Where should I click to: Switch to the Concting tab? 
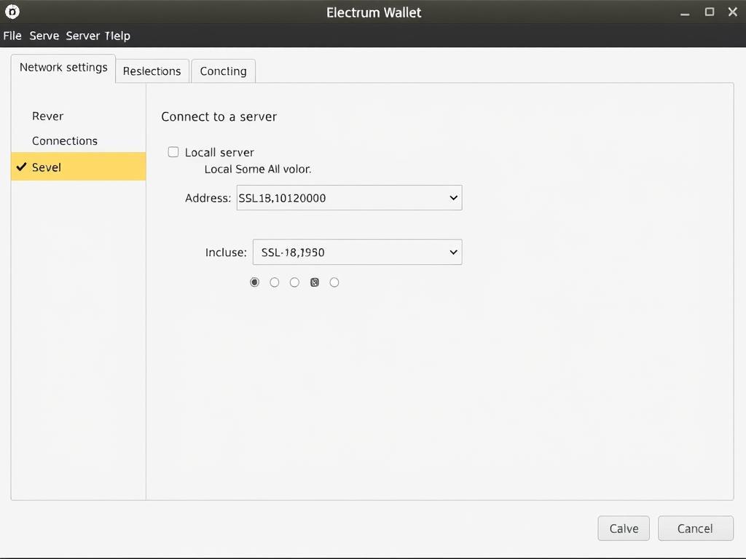223,71
